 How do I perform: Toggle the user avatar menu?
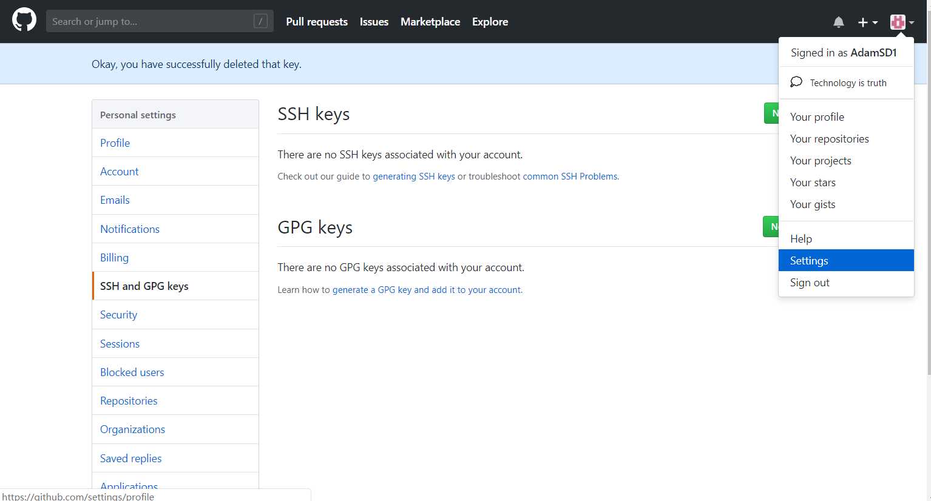902,22
